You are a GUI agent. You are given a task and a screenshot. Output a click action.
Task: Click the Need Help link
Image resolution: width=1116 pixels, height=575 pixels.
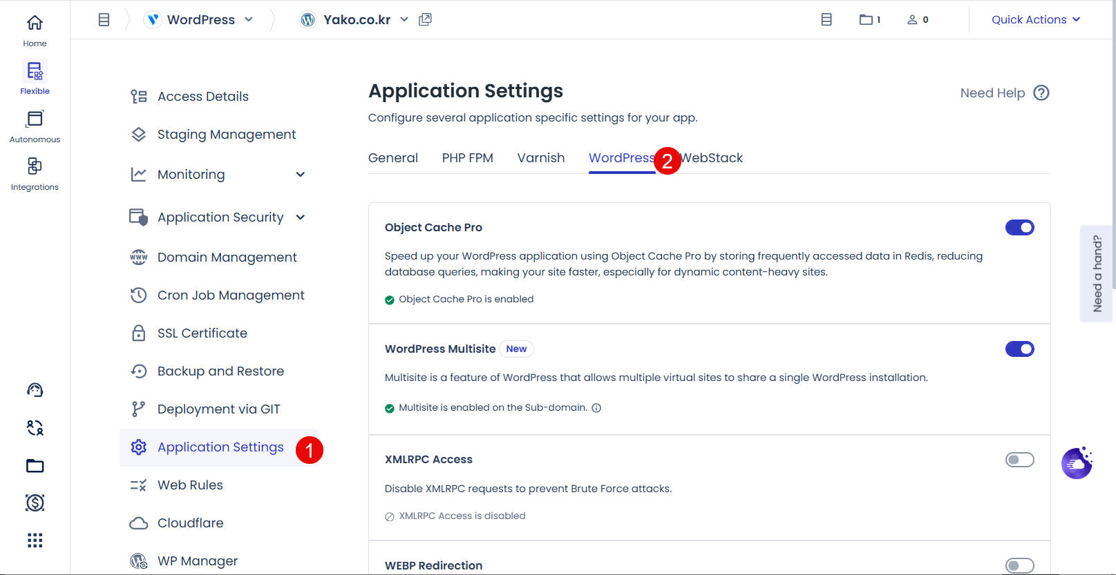tap(992, 93)
